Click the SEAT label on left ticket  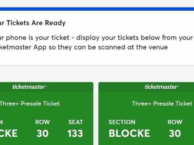76,122
